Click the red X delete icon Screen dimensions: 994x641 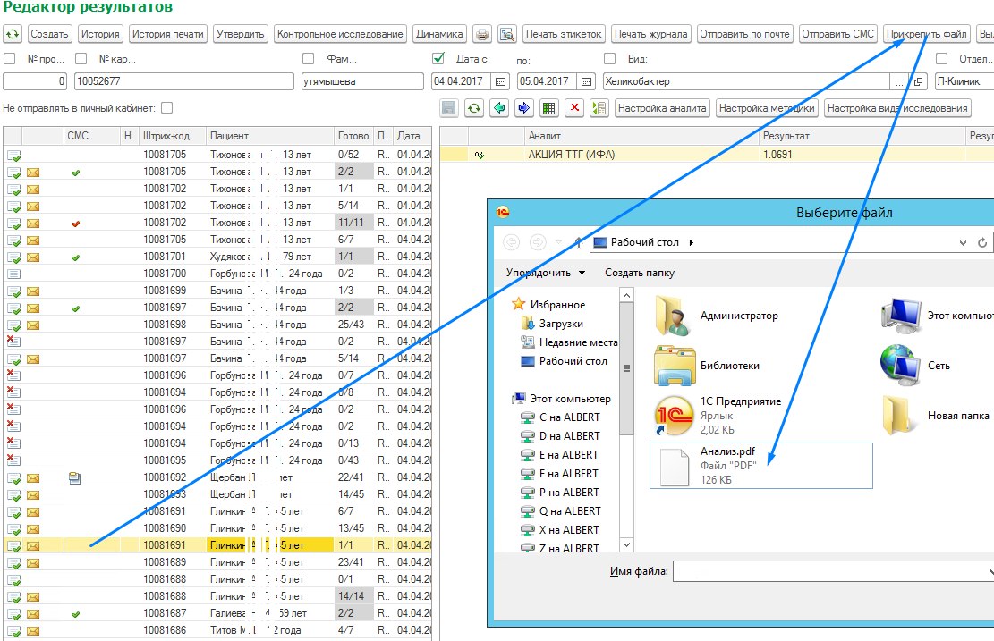[574, 108]
